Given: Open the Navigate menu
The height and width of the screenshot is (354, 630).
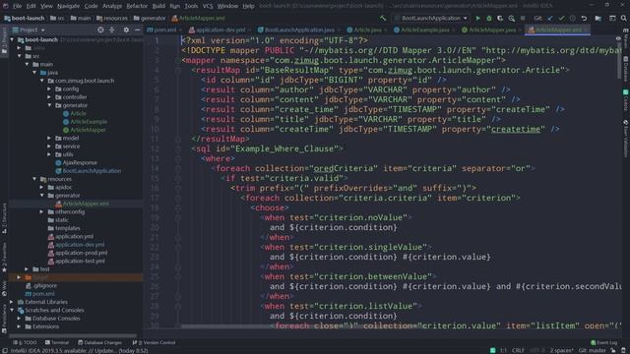Looking at the screenshot, I should tap(68, 6).
